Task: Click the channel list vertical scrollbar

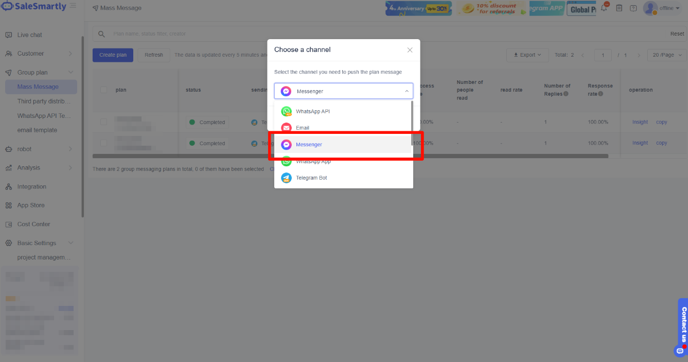Action: coord(412,124)
